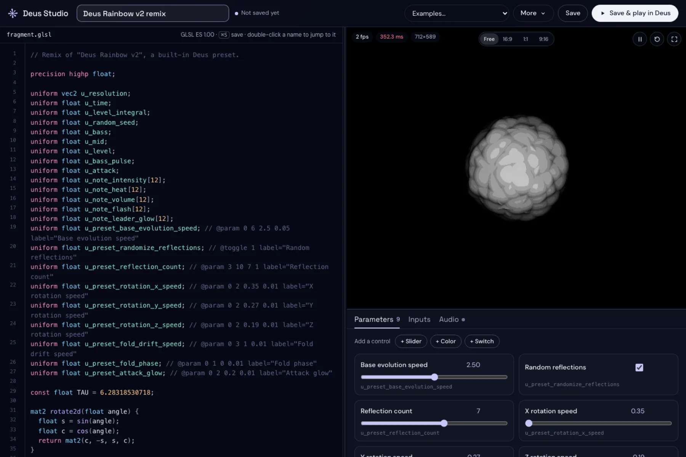
Task: Pause the shader preview
Action: click(x=640, y=39)
